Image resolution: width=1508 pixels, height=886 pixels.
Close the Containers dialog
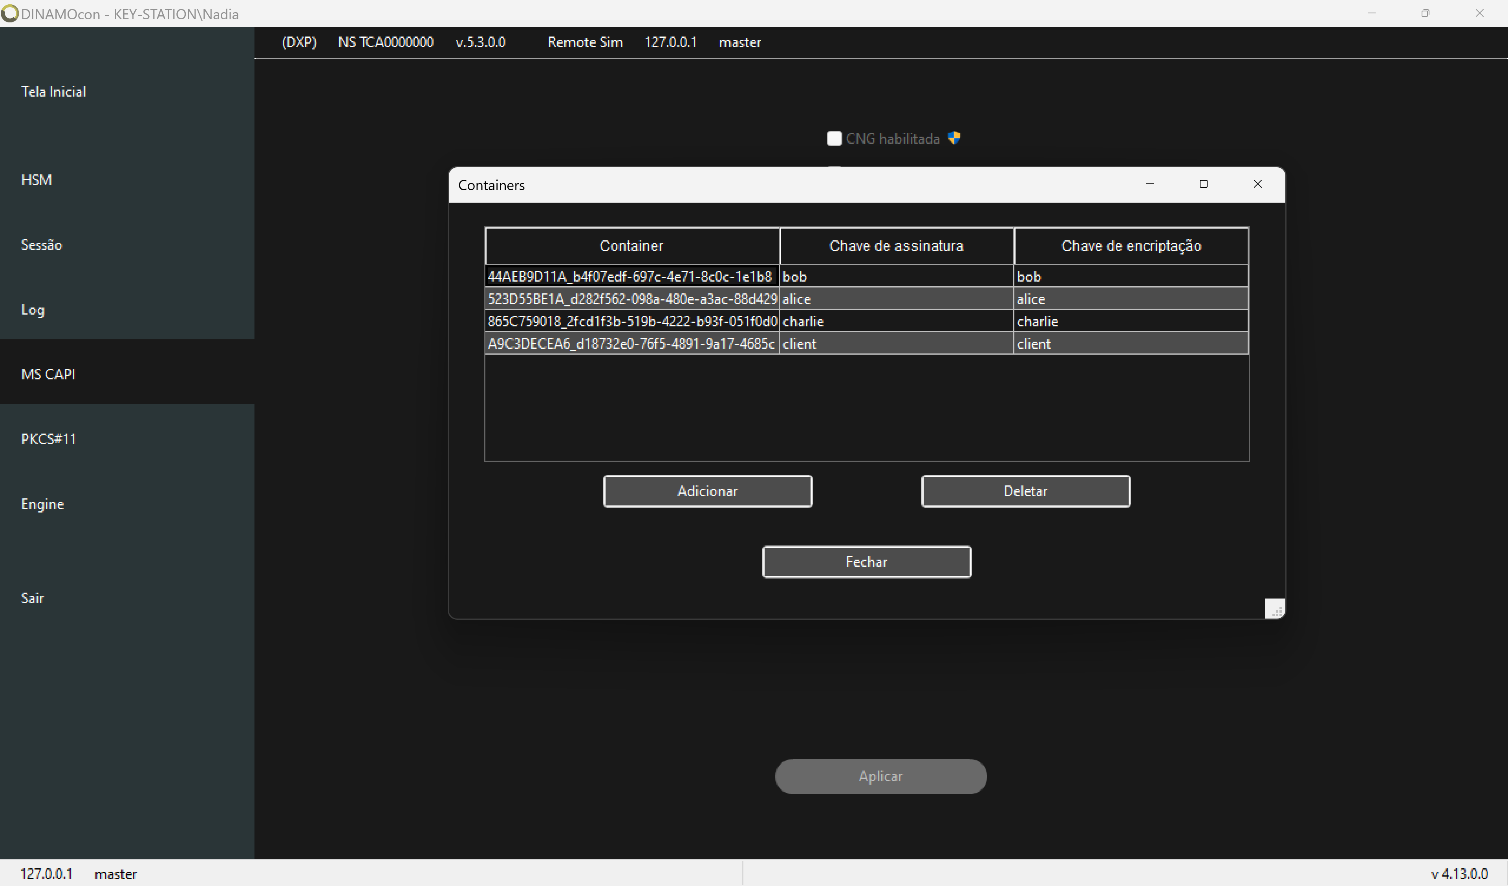[x=1257, y=184]
